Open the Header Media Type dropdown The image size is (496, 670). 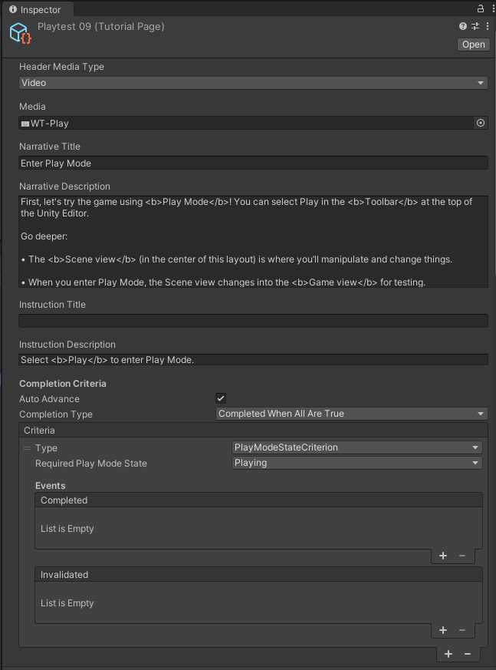253,82
